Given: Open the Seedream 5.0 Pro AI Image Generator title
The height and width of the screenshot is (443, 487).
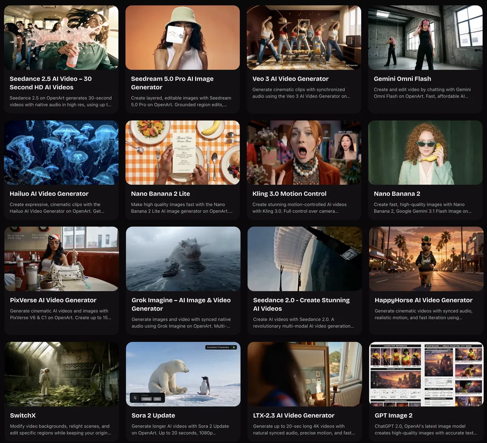Looking at the screenshot, I should (x=172, y=83).
